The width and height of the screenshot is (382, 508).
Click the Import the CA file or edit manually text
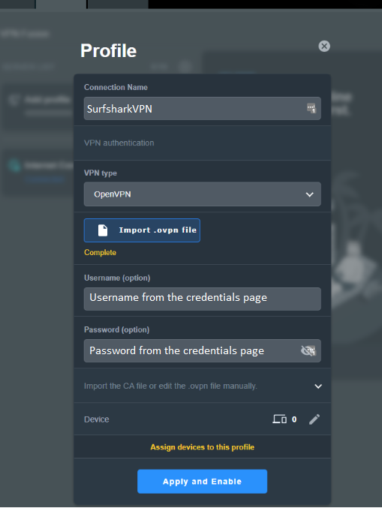click(170, 386)
